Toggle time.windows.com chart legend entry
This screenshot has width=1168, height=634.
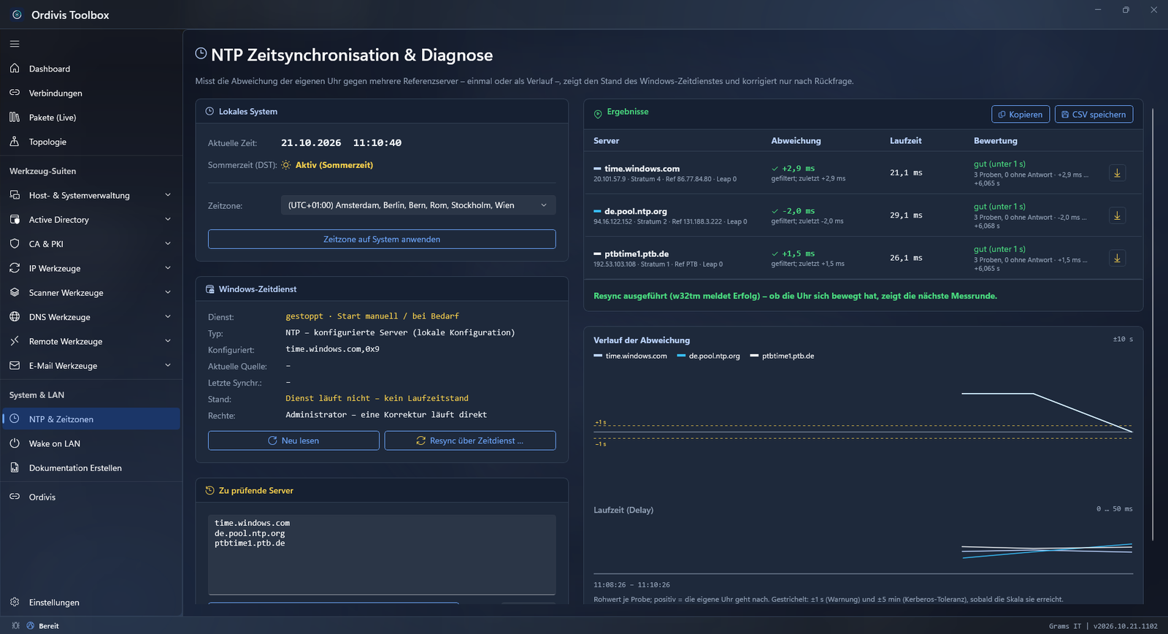(631, 356)
